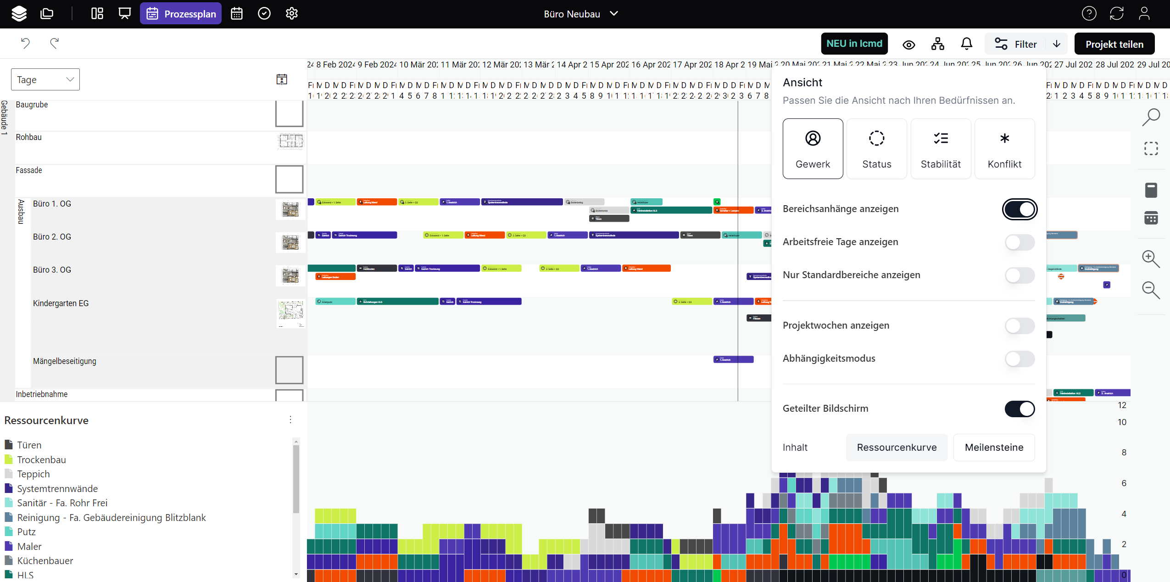The image size is (1170, 582).
Task: Click the redo arrow icon
Action: 55,43
